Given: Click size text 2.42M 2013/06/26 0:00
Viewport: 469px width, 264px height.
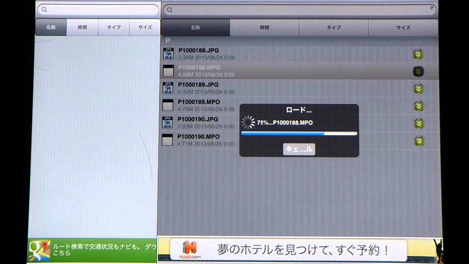Looking at the screenshot, I should pyautogui.click(x=206, y=92).
